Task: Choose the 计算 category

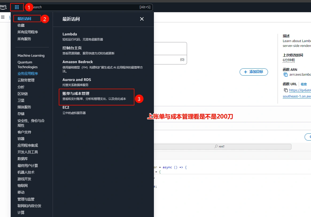Action: [x=21, y=213]
